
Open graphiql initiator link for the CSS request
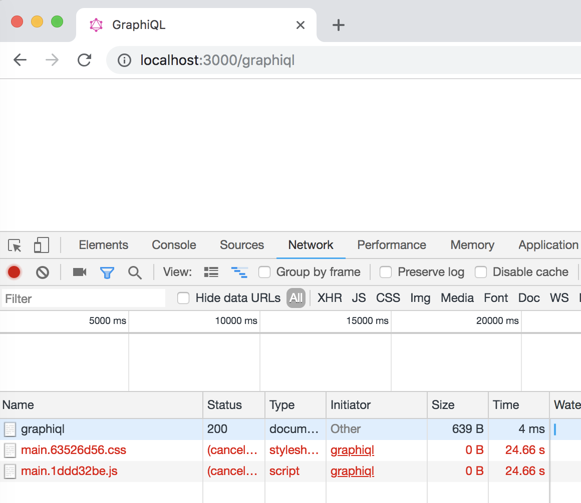coord(353,450)
